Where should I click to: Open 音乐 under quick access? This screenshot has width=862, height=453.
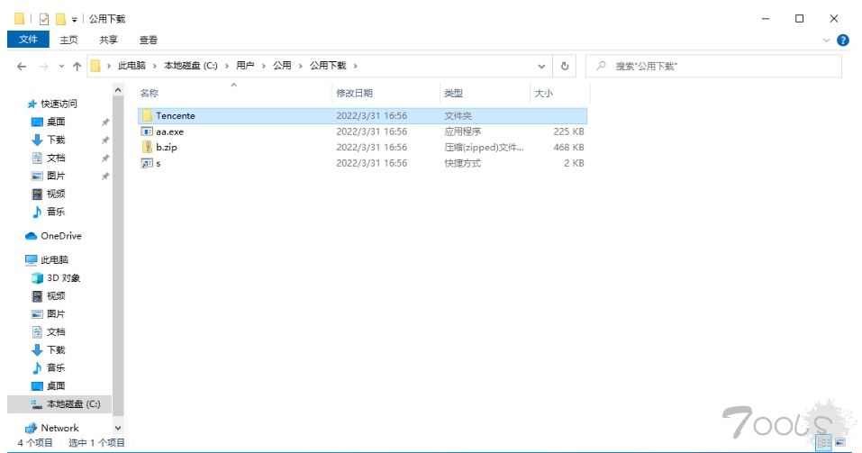(x=56, y=211)
